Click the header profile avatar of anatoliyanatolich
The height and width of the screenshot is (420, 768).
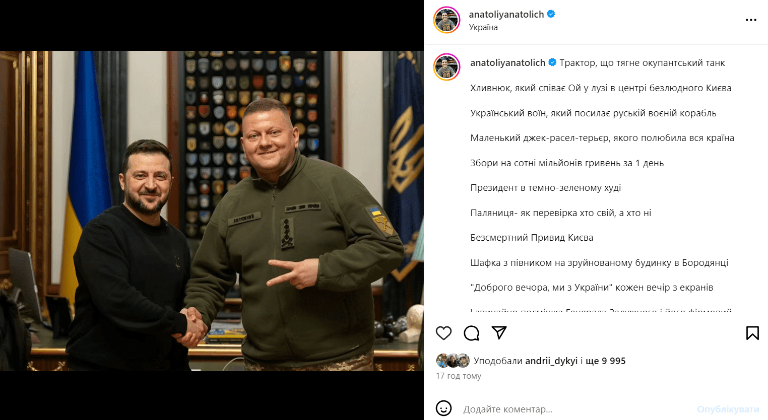click(447, 20)
